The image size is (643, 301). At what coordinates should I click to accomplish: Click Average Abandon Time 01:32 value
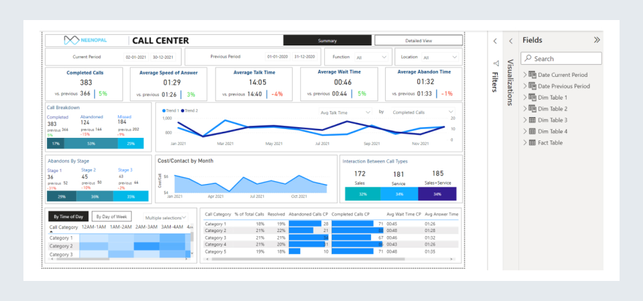pyautogui.click(x=425, y=82)
